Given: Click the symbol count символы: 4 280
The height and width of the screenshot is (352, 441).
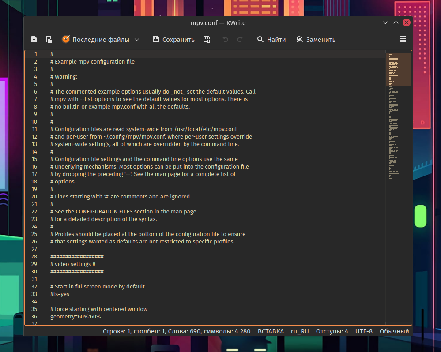Looking at the screenshot, I should point(227,332).
